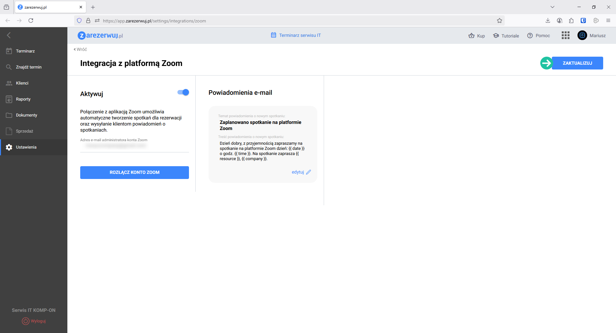Select the zarezerwuj.pl browser tab
This screenshot has width=616, height=333.
[x=50, y=7]
